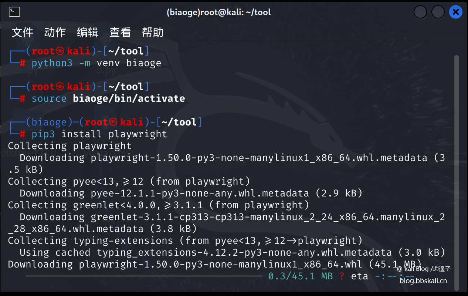Viewport: 468px width, 296px height.
Task: Click the eta timer indicator
Action: [359, 276]
